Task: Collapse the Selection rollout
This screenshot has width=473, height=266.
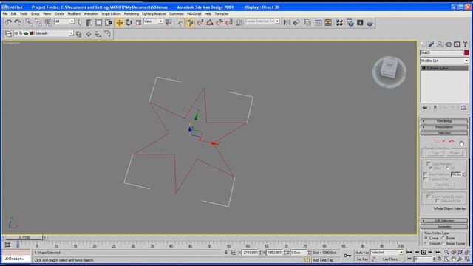Action: click(444, 133)
